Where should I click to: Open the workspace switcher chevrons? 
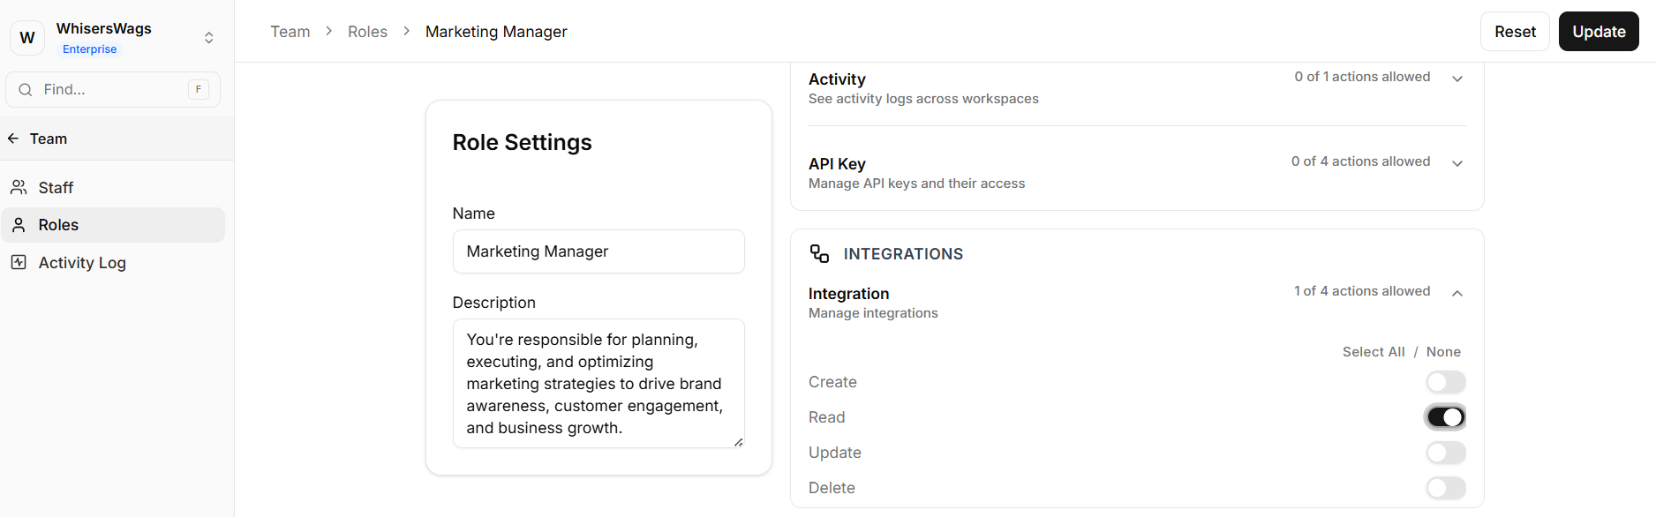tap(209, 38)
